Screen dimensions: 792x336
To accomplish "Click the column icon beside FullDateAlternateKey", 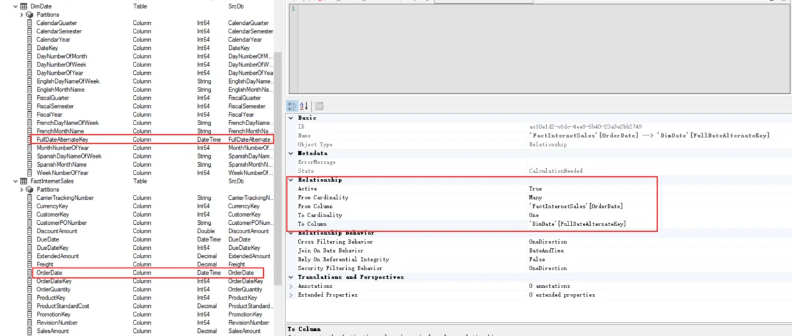I will [29, 139].
